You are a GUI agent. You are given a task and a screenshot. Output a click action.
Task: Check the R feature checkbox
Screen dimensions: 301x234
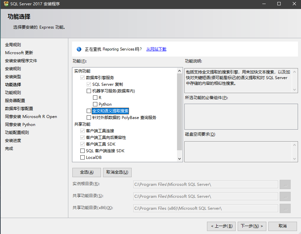coord(95,98)
